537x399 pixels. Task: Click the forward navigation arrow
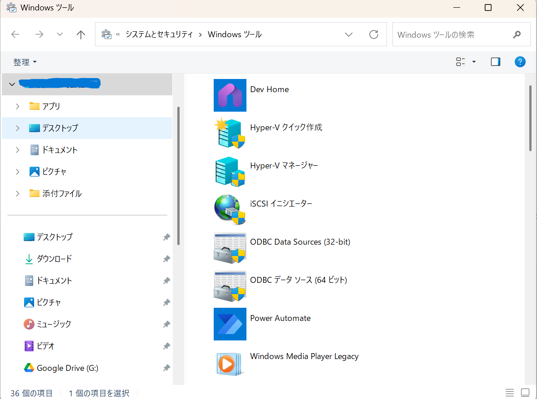pyautogui.click(x=40, y=34)
